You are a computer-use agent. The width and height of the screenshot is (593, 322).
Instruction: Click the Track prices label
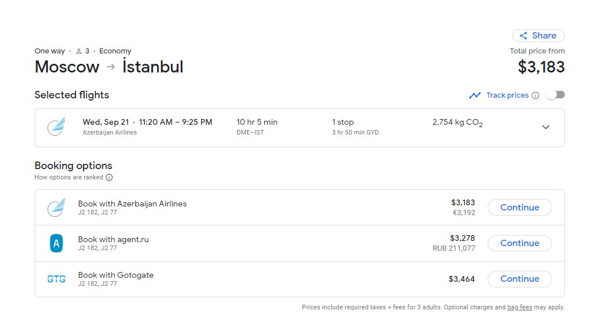pyautogui.click(x=507, y=95)
